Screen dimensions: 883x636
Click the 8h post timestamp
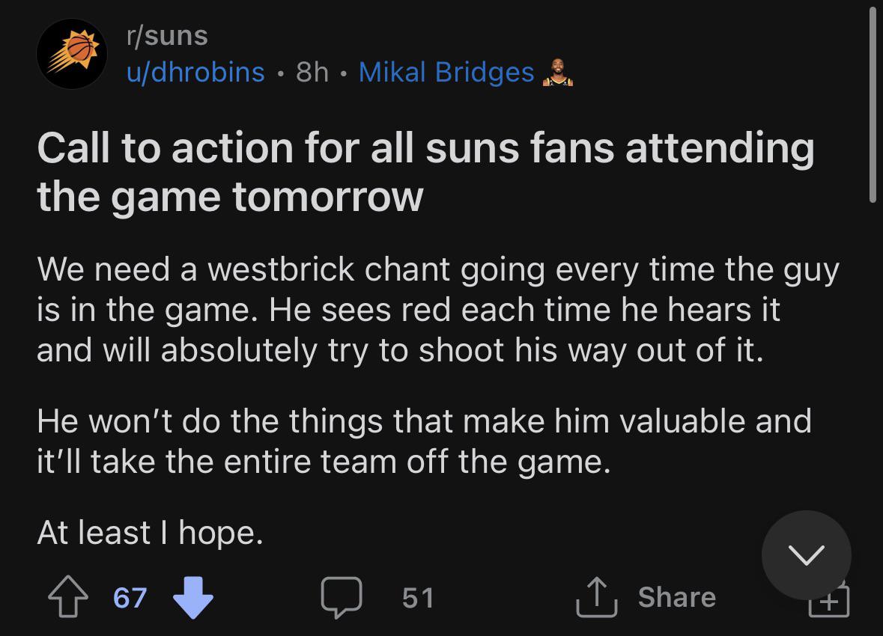coord(312,72)
